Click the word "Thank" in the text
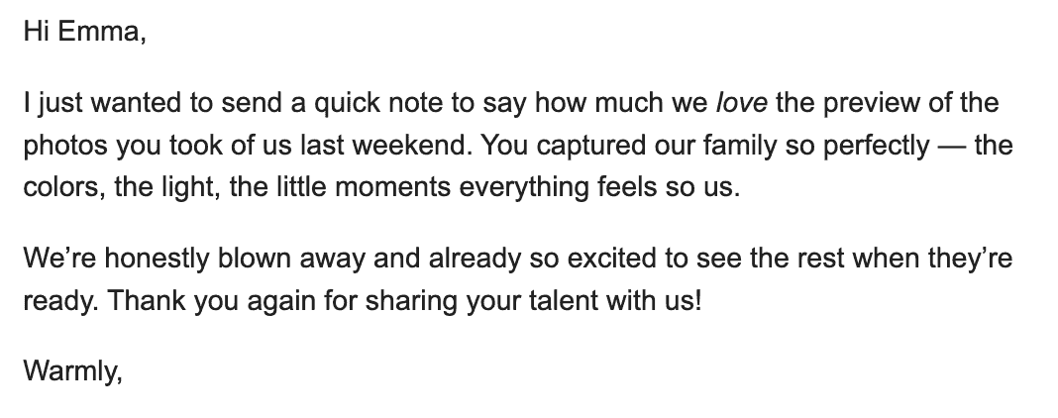Image resolution: width=1058 pixels, height=418 pixels. point(147,300)
